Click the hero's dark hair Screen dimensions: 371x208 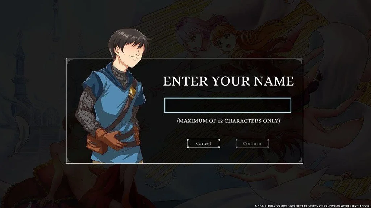click(x=128, y=39)
